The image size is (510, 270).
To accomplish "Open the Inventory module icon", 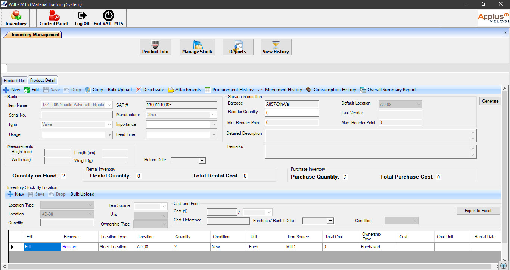I will pos(16,18).
